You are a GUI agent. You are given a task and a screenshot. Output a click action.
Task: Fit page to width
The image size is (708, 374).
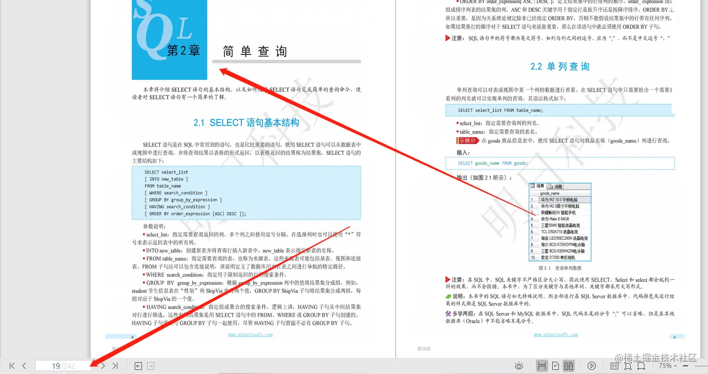click(x=641, y=366)
